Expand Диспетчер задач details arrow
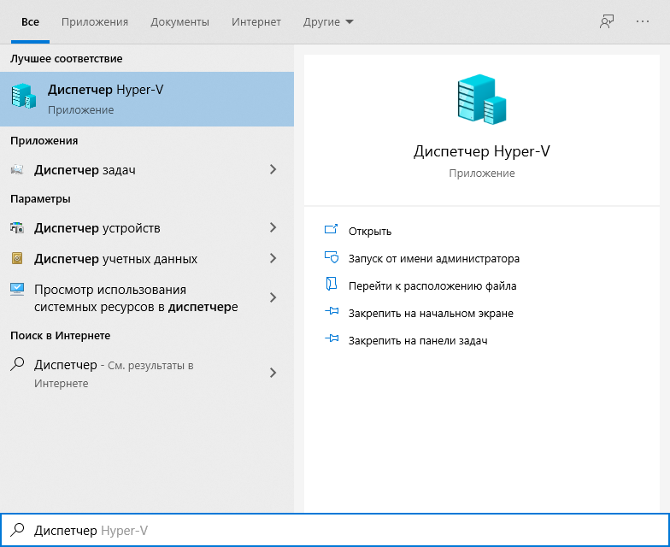Screen dimensions: 670x547 (x=273, y=169)
